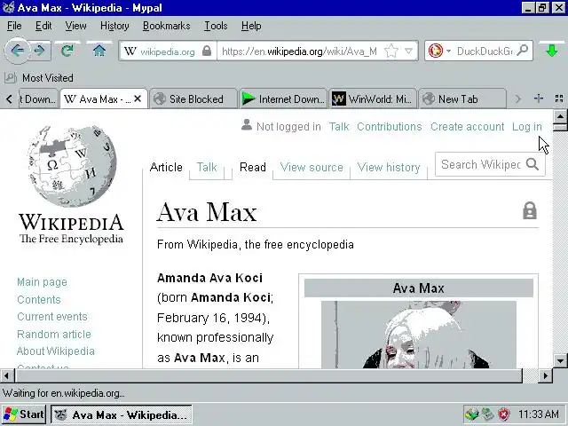Screen dimensions: 568x426
Task: Click the horizontal scrollbar left arrow
Action: click(x=7, y=375)
